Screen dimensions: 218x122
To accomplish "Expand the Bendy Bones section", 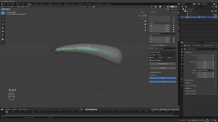I will point(189,80).
